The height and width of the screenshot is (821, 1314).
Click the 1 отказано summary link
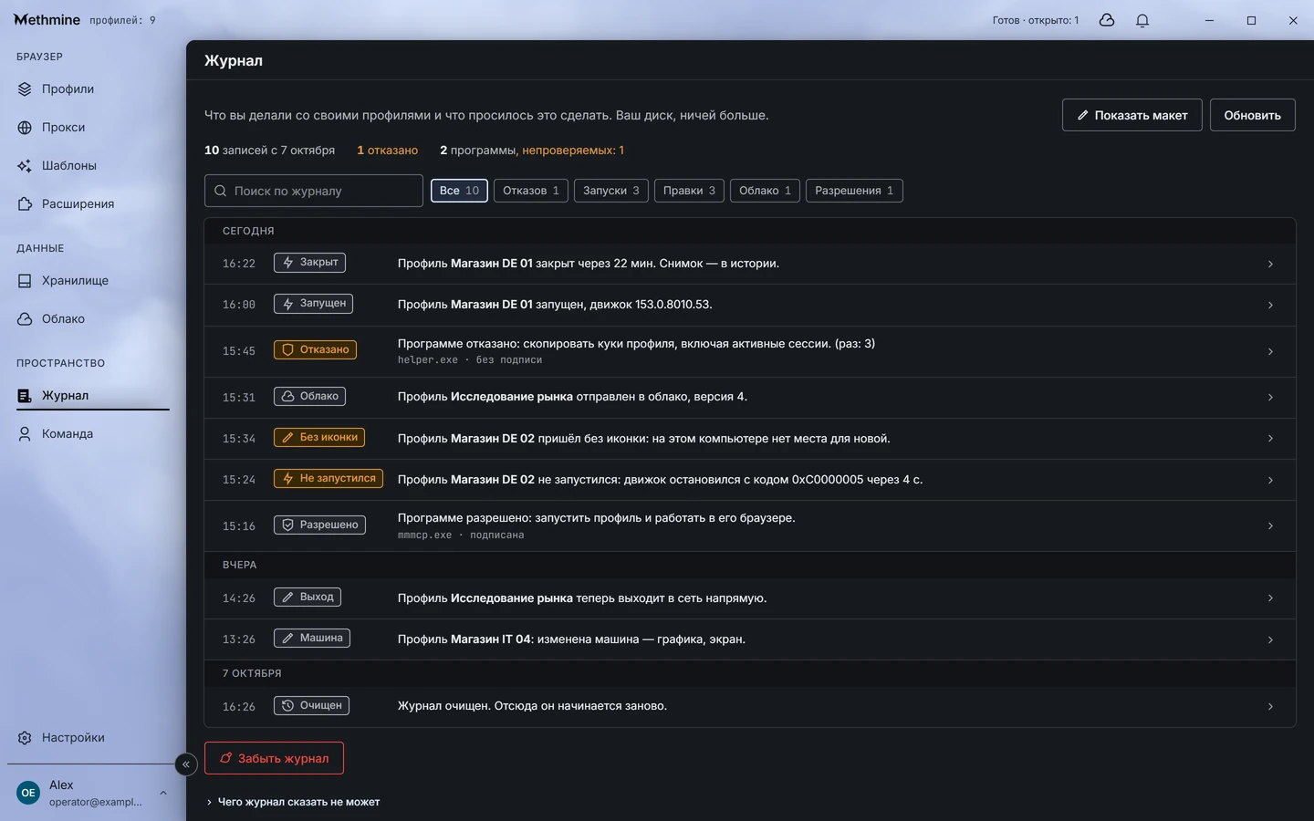387,151
